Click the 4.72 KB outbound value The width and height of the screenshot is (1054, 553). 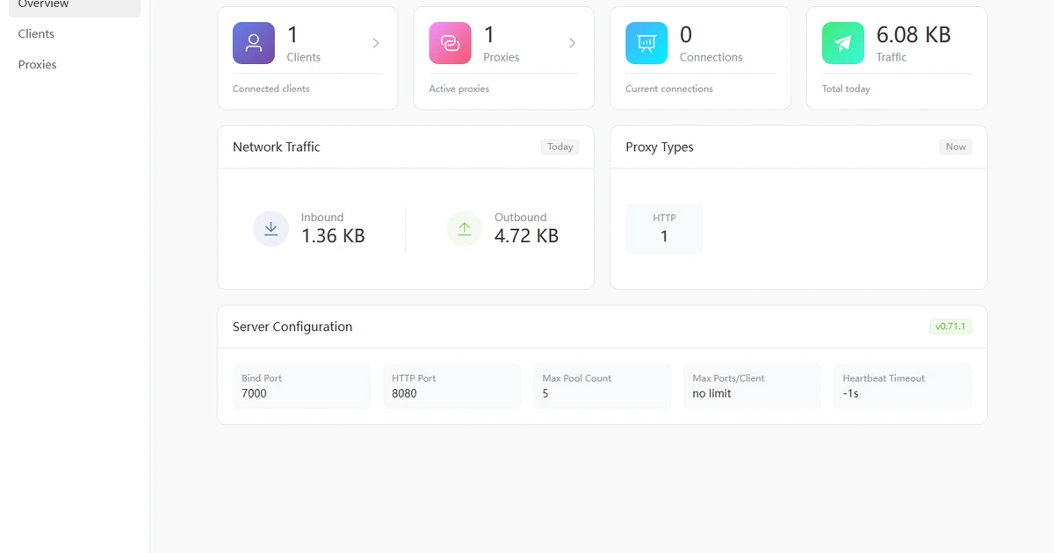pos(526,236)
